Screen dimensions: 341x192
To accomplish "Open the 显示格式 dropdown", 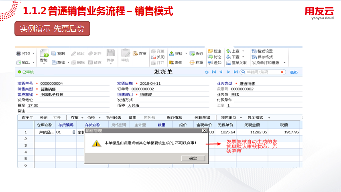I will [269, 118].
